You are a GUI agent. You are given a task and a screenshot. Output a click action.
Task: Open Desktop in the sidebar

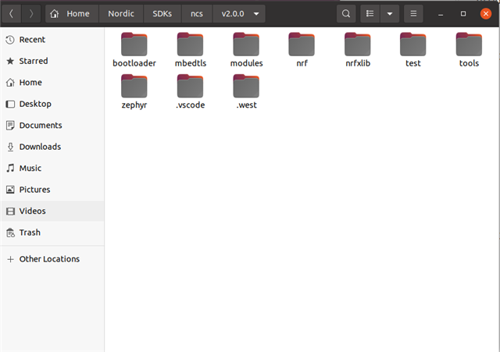pos(52,104)
